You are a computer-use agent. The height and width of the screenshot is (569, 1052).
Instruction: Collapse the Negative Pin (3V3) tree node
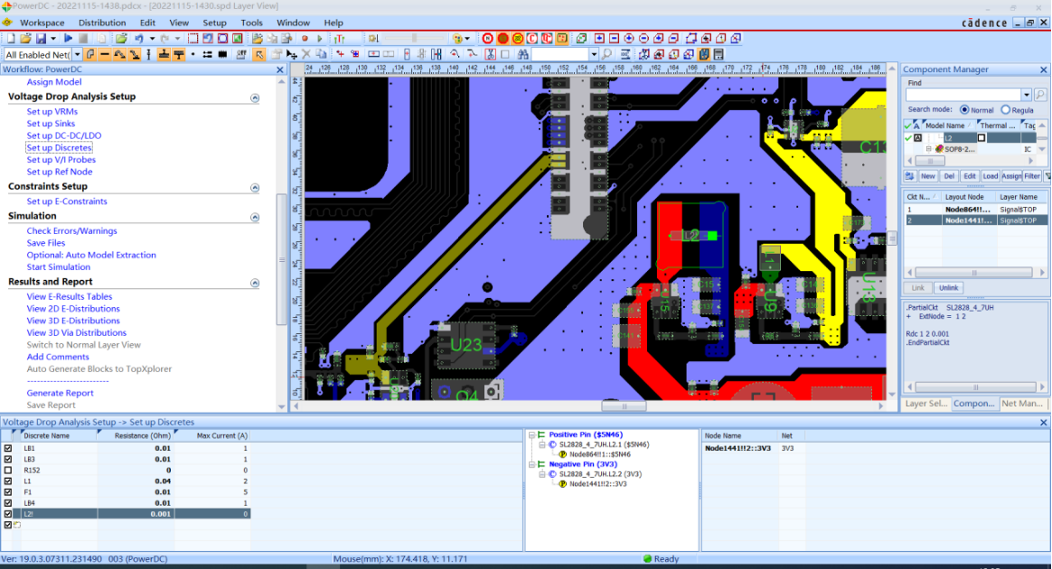click(531, 464)
